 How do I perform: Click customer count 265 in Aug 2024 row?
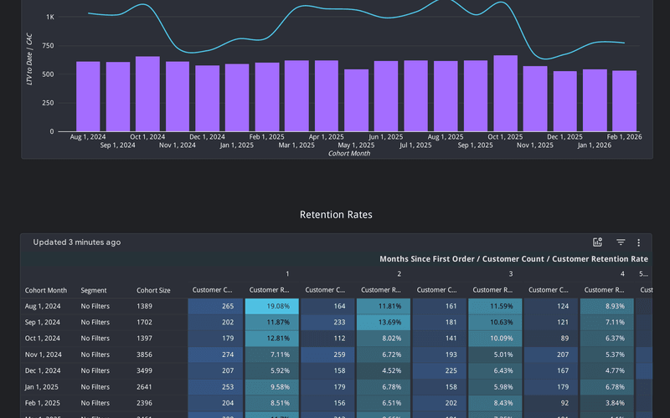215,307
